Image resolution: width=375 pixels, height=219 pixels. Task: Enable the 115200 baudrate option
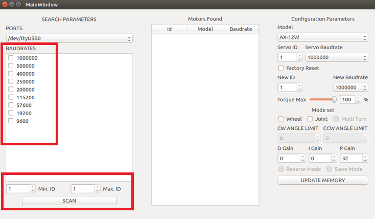pyautogui.click(x=11, y=97)
